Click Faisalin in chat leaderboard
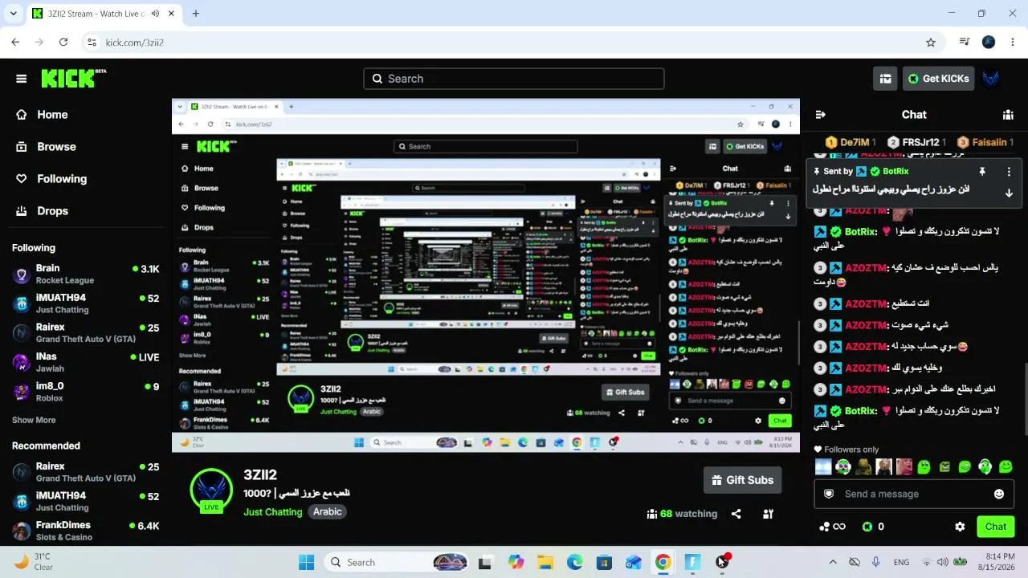 pos(985,142)
